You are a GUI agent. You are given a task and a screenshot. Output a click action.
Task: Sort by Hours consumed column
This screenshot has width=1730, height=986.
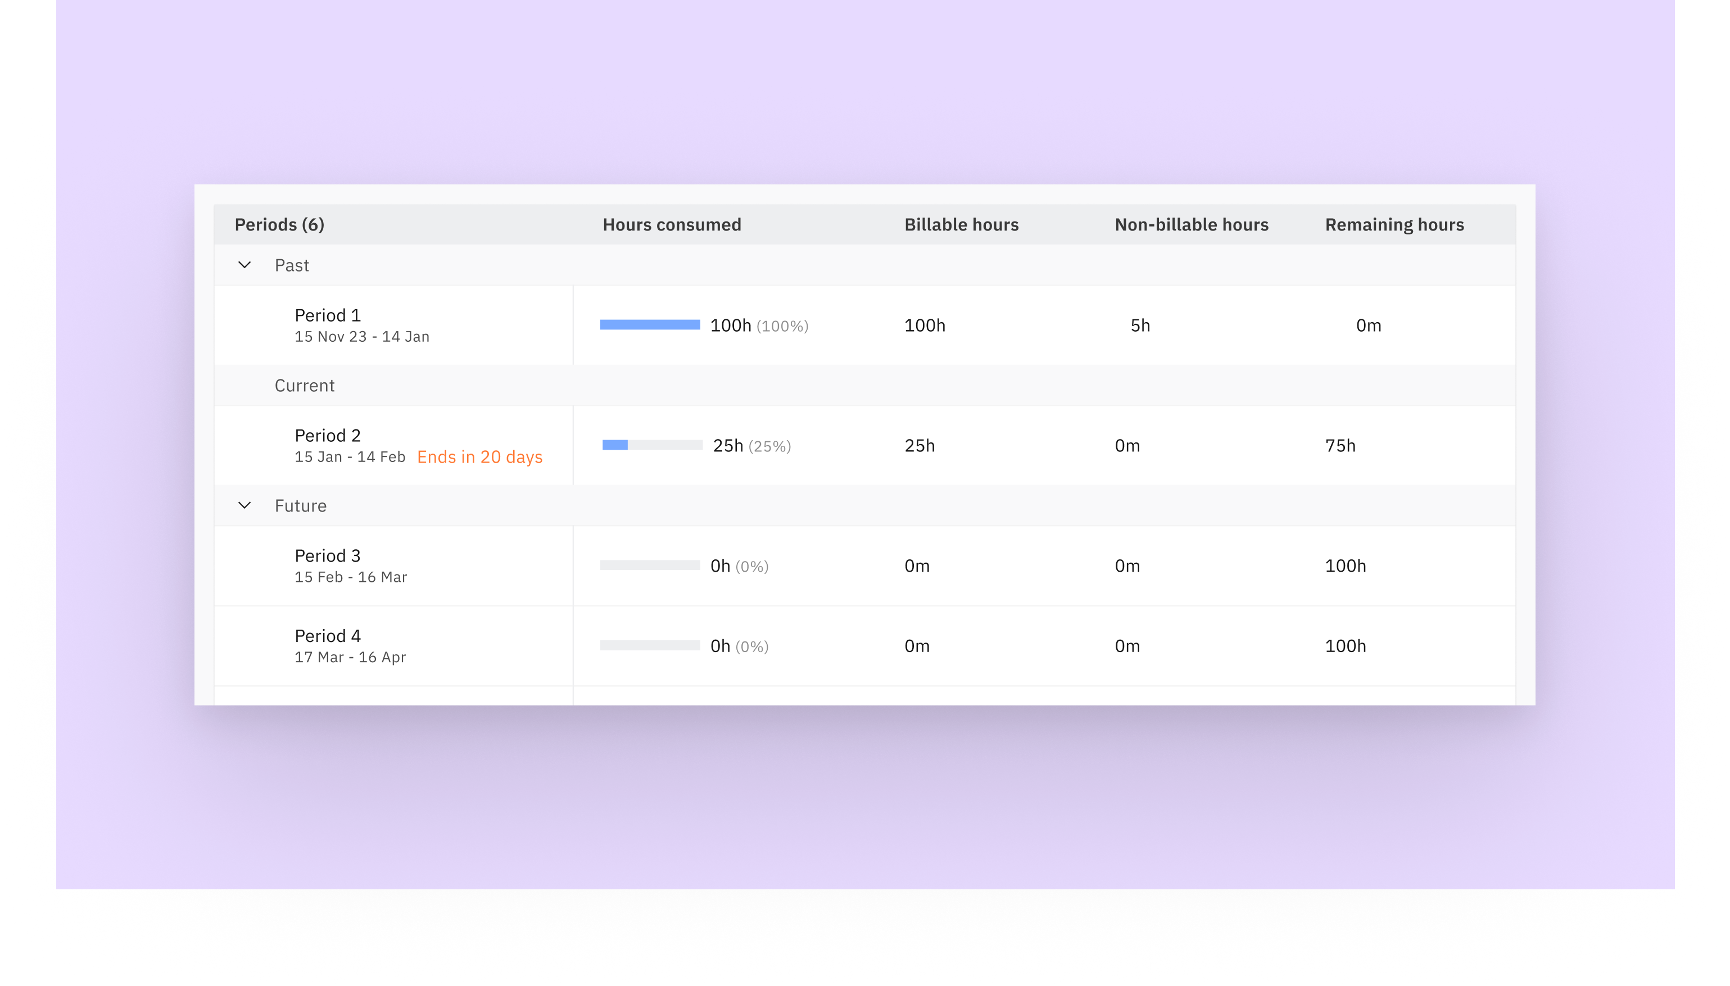click(x=672, y=224)
